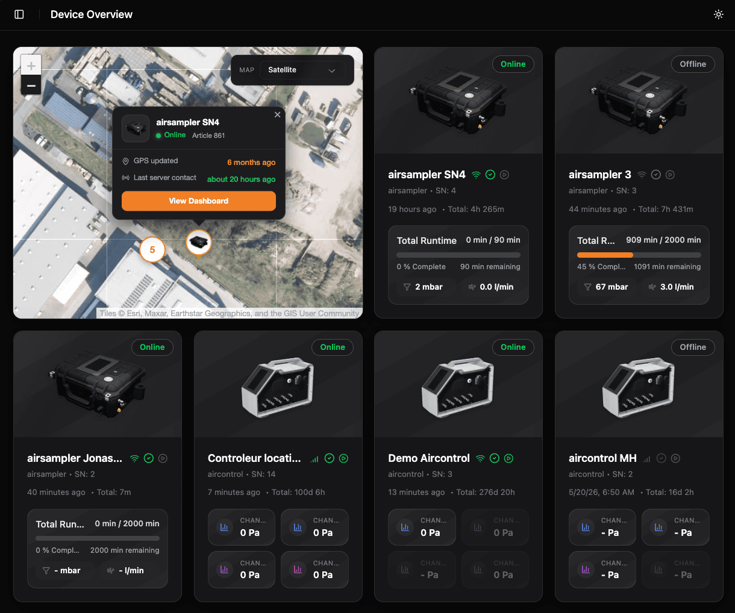Click airsampler SN4 popup device thumbnail
This screenshot has height=613, width=735.
tap(136, 128)
